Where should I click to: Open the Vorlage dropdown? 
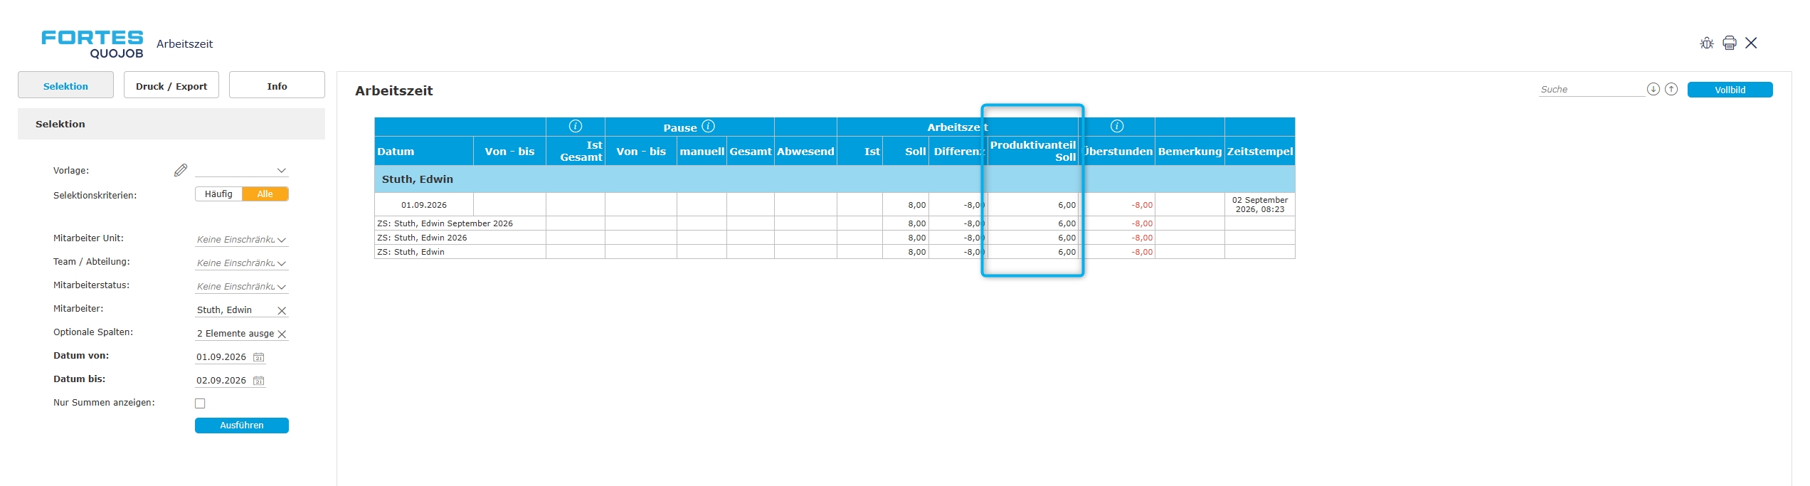coord(242,170)
